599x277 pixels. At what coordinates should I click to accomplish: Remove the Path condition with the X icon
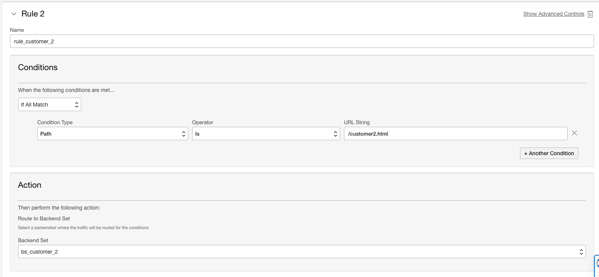coord(574,133)
